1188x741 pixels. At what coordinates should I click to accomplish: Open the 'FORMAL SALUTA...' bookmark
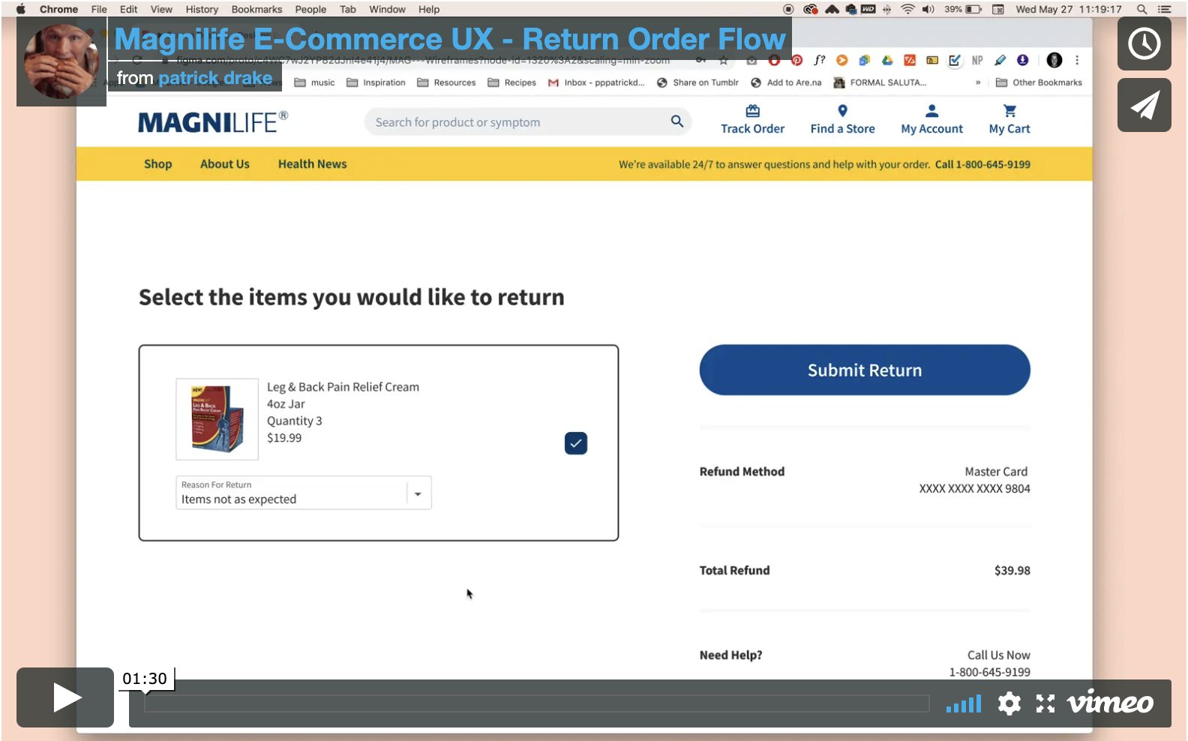[880, 82]
